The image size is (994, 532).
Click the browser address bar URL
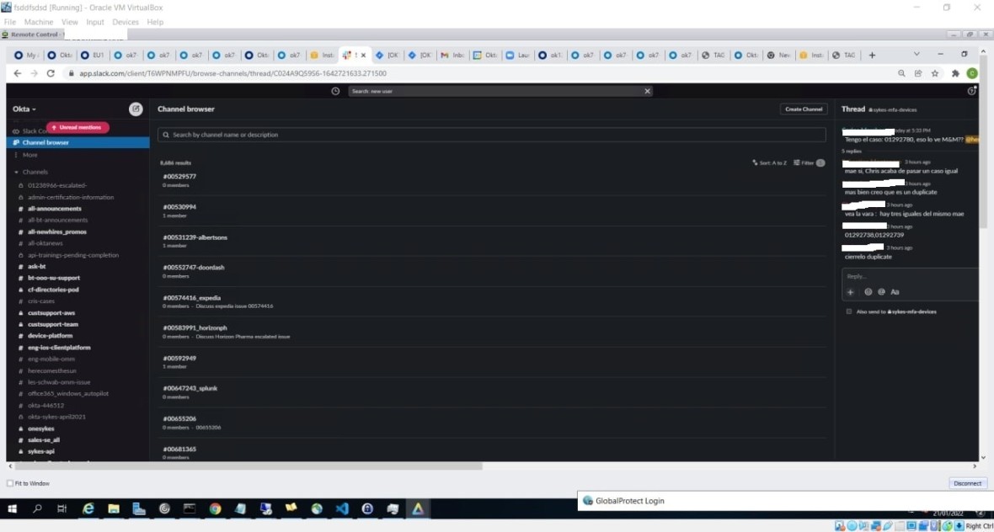[x=232, y=73]
